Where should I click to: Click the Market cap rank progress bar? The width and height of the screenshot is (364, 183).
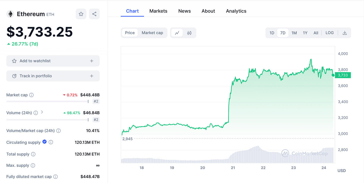(47, 101)
